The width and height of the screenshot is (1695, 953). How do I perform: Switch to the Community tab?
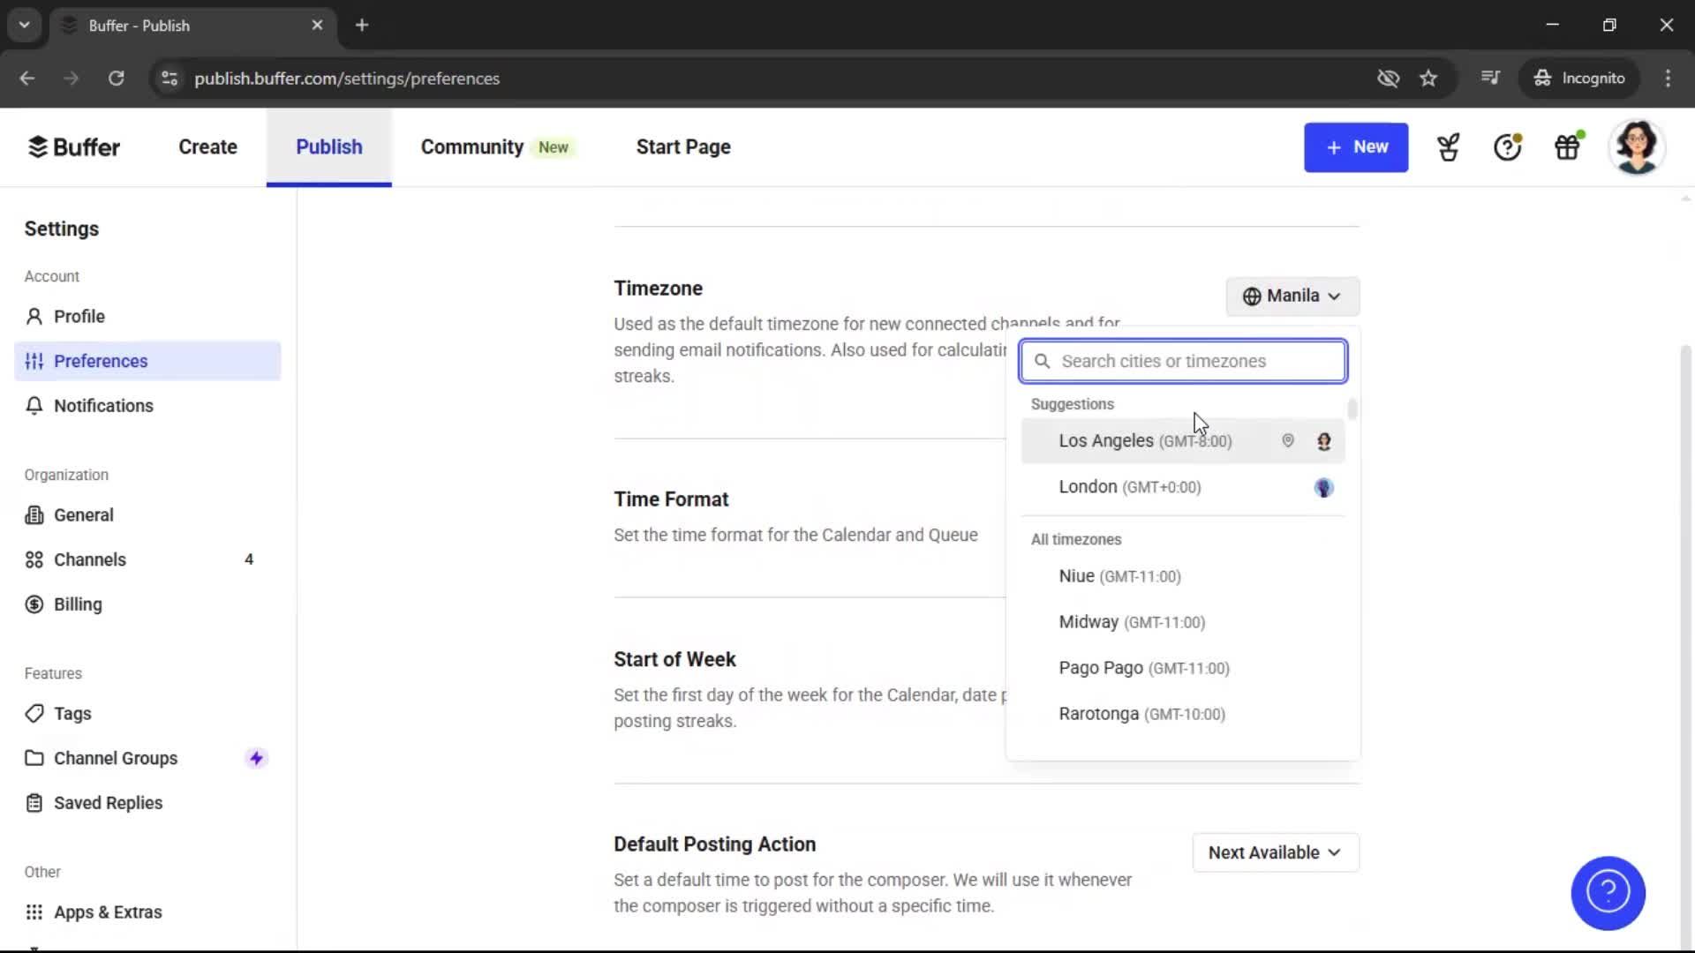click(471, 146)
